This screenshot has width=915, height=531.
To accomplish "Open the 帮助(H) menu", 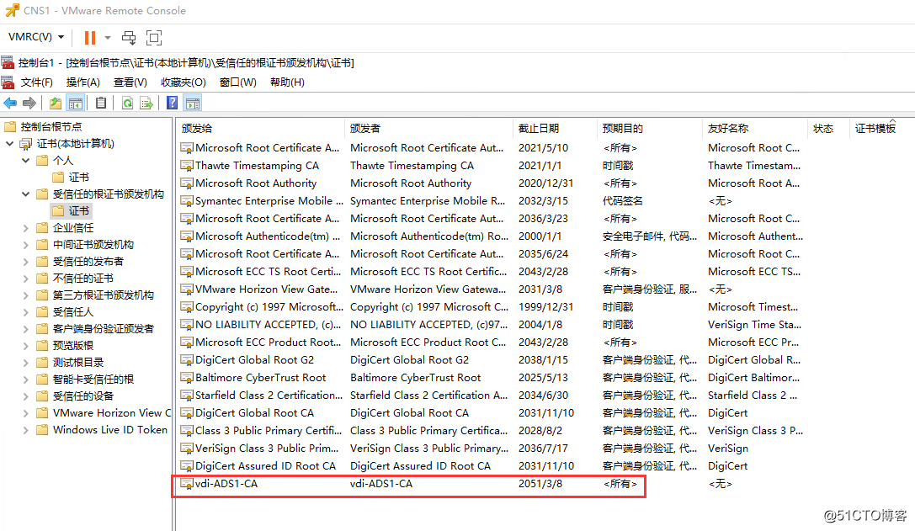I will pos(287,82).
